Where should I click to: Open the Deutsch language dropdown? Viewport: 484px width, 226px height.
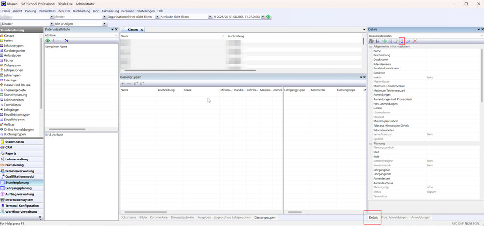coord(51,24)
